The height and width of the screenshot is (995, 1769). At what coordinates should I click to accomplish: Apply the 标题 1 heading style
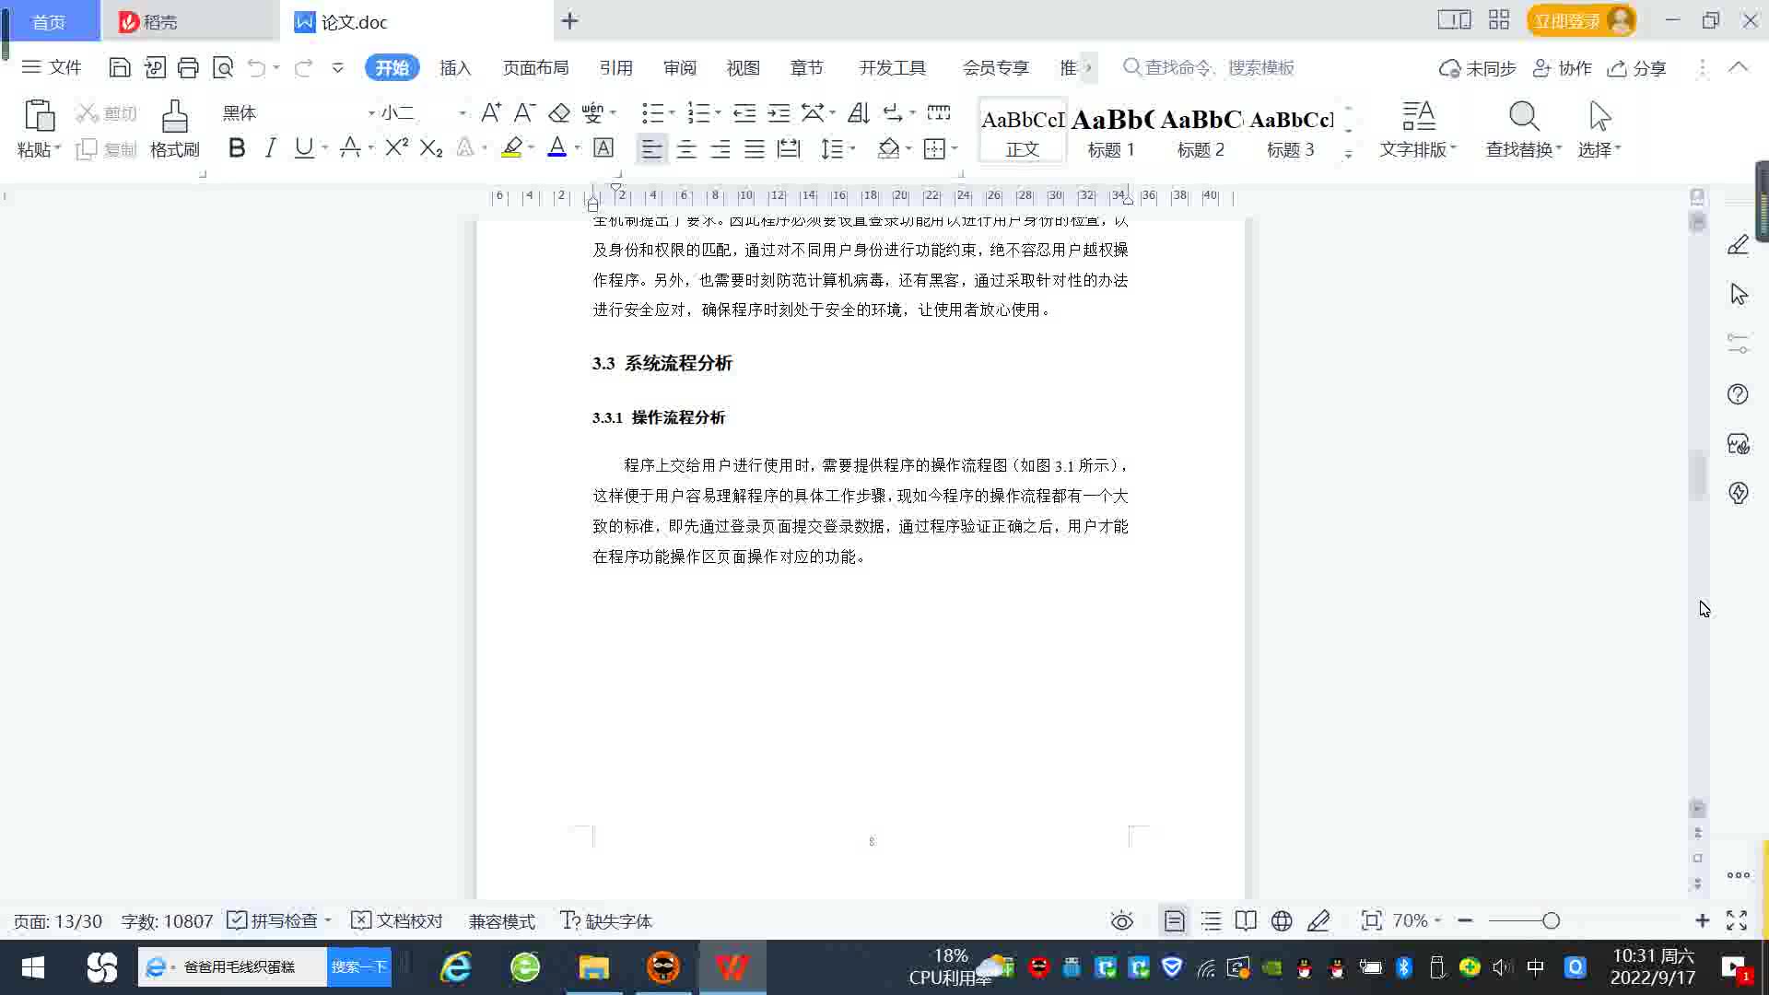1111,131
